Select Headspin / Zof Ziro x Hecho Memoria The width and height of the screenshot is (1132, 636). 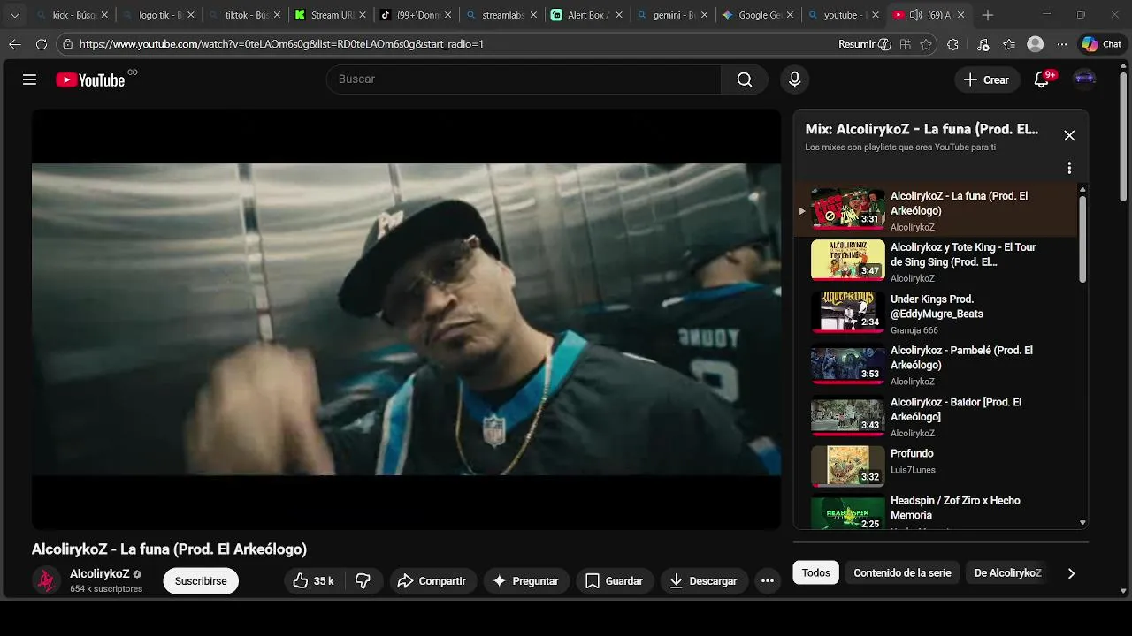[955, 508]
